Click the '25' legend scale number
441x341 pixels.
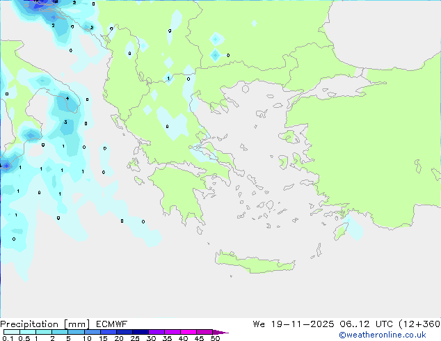pos(135,338)
